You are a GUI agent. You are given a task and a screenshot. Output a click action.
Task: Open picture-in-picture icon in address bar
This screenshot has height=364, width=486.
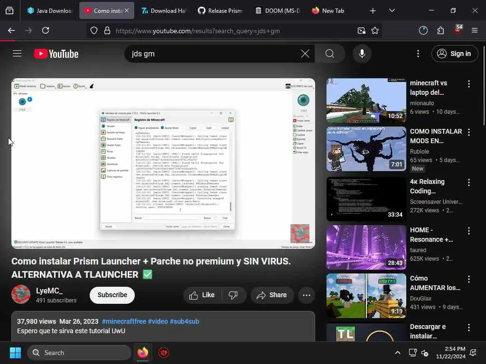361,31
